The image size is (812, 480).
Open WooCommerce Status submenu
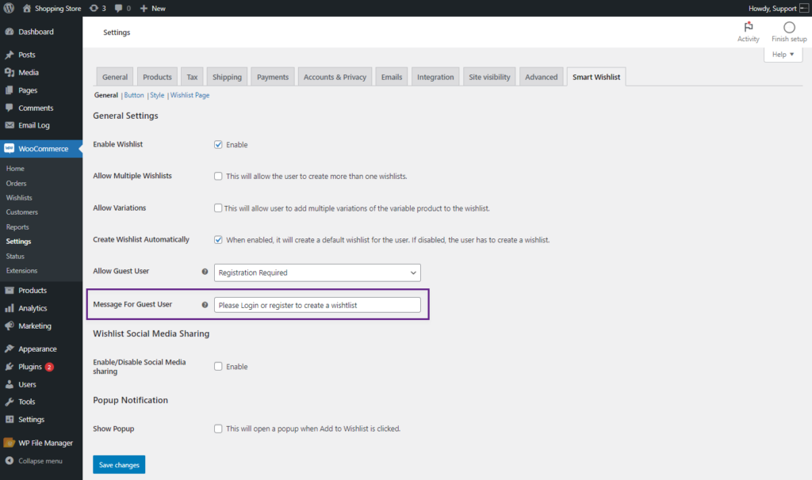tap(15, 256)
